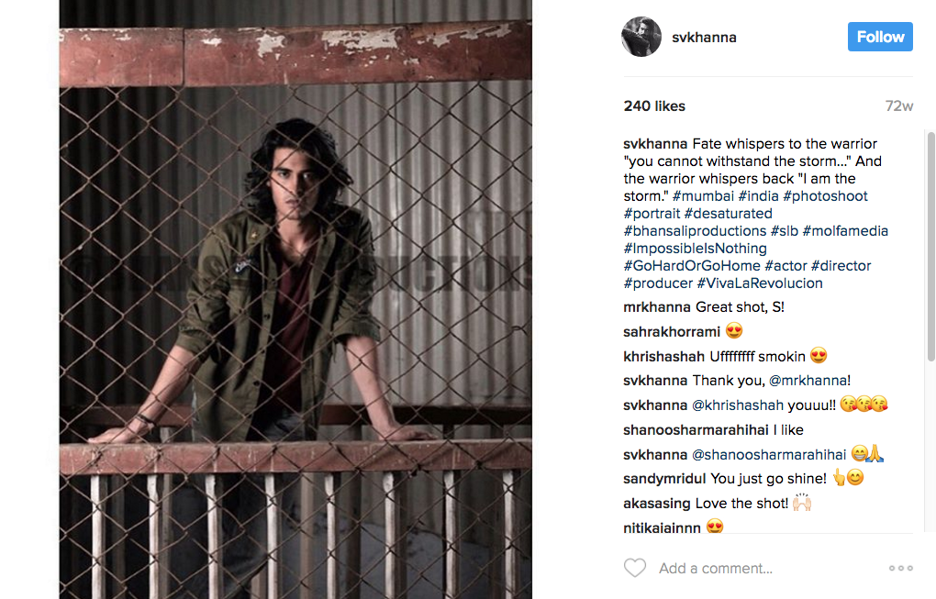Click the @shanoosharmarahihai mention

[769, 455]
